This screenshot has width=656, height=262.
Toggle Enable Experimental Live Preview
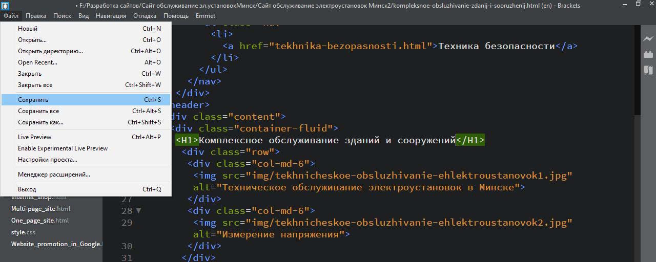pyautogui.click(x=63, y=148)
